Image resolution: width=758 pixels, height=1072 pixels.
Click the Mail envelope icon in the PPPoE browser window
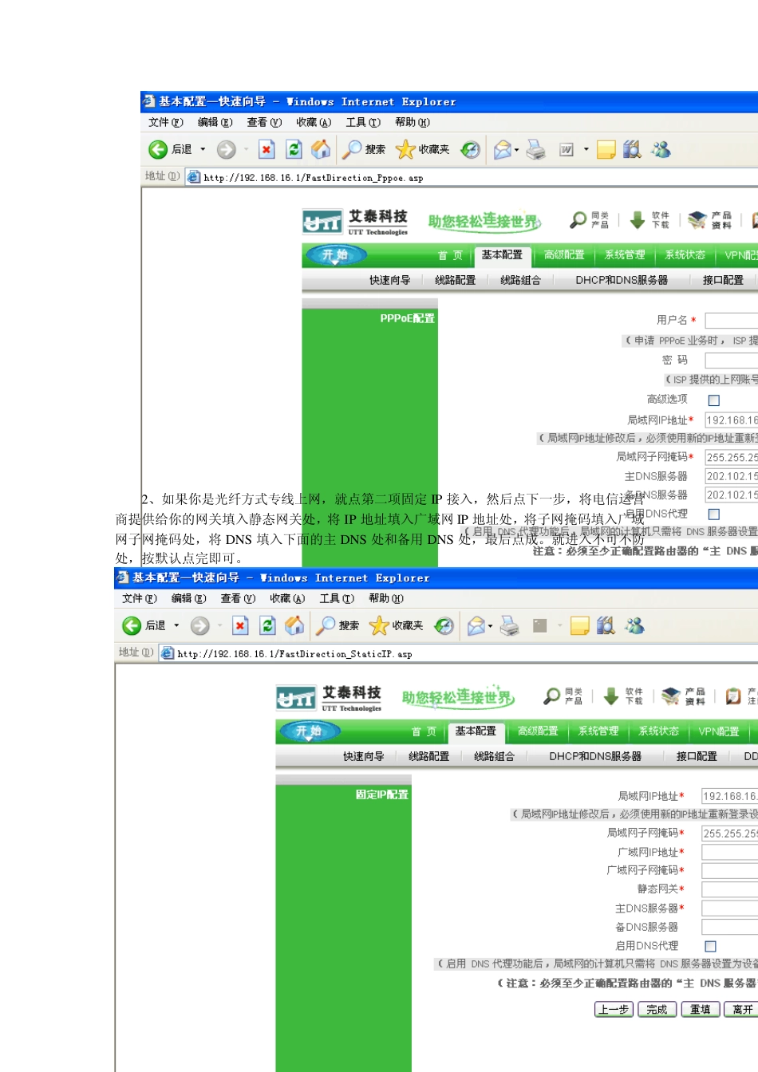coord(502,149)
